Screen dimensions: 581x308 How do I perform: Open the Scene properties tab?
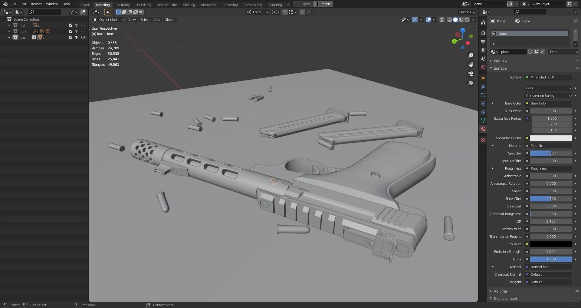pyautogui.click(x=483, y=59)
